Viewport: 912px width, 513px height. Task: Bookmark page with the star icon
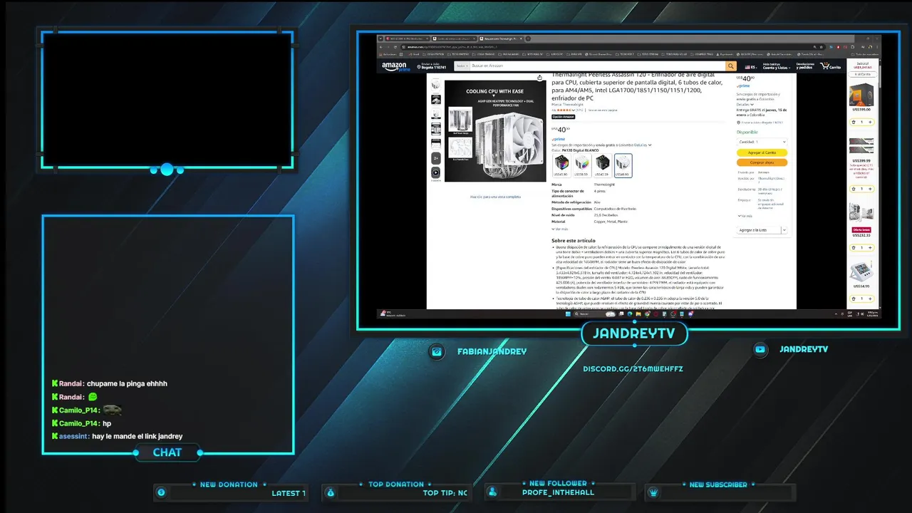[x=821, y=47]
